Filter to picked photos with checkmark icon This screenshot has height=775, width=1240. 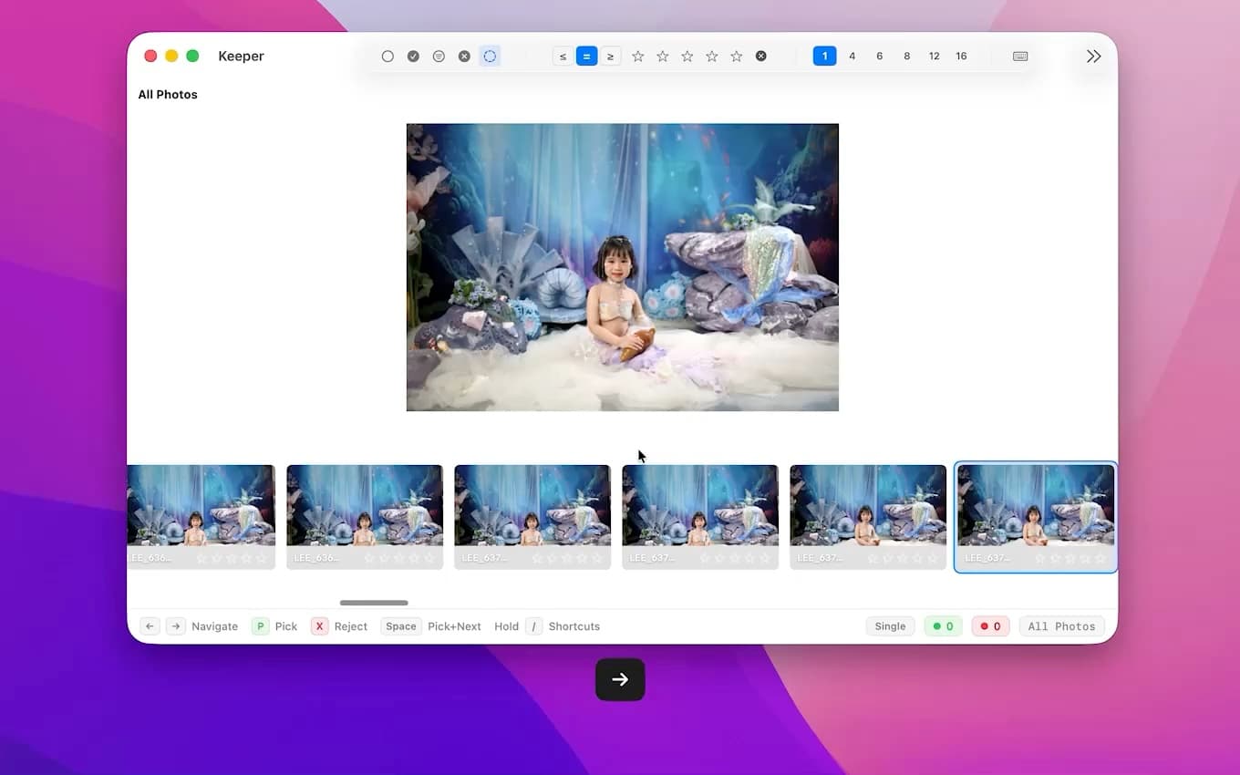pyautogui.click(x=413, y=56)
